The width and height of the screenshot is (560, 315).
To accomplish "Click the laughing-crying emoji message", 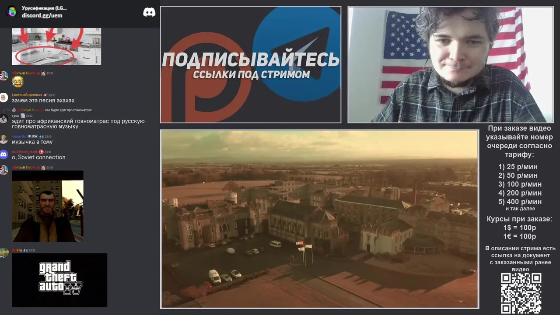I will click(17, 81).
